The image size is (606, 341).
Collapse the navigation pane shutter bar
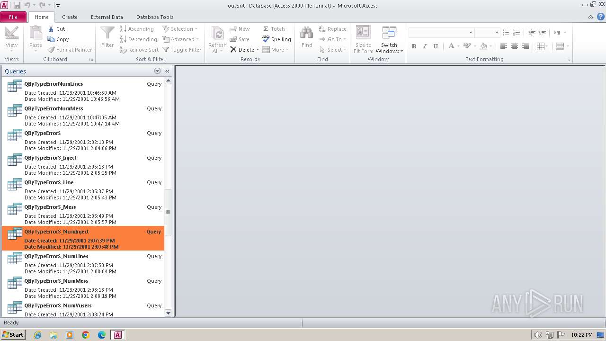tap(167, 71)
